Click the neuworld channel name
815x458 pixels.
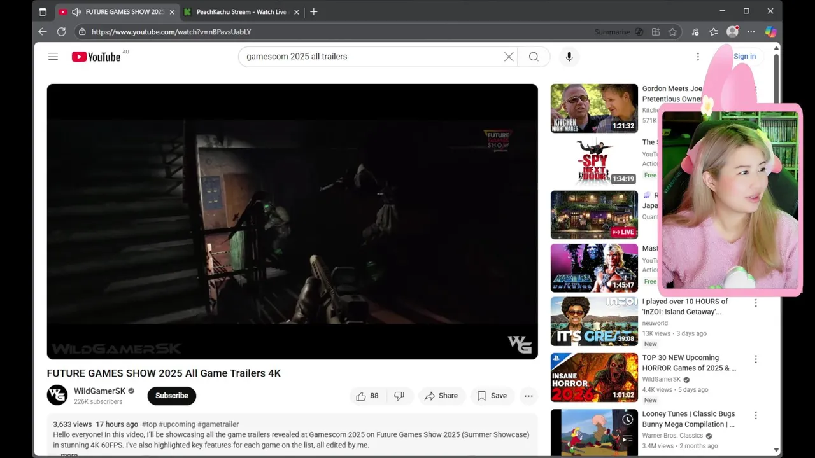tap(655, 323)
